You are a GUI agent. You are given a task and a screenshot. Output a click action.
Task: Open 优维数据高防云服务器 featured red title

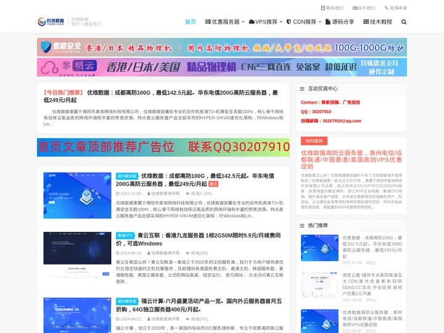pyautogui.click(x=351, y=160)
